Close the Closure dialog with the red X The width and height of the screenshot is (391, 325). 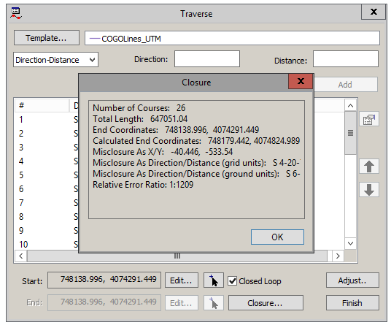point(301,81)
